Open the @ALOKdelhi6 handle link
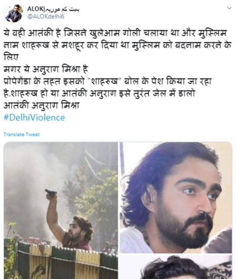The width and height of the screenshot is (237, 279). [x=46, y=16]
